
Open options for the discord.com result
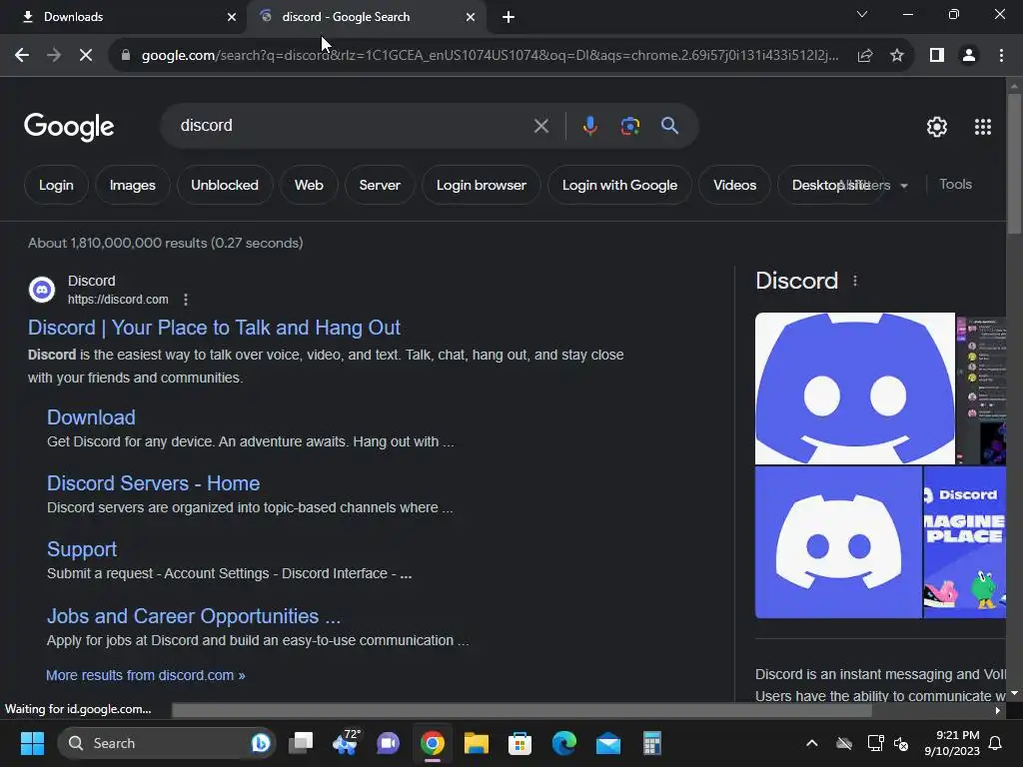186,300
